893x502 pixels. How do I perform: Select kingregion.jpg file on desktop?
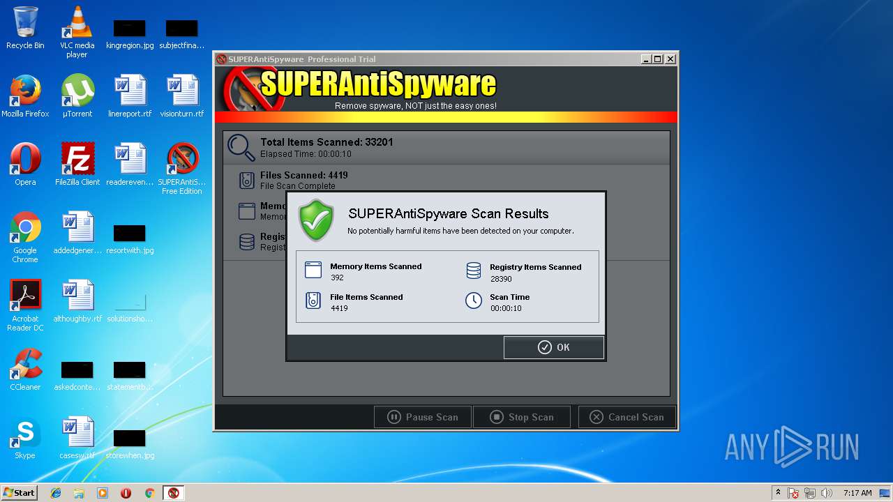pos(130,33)
